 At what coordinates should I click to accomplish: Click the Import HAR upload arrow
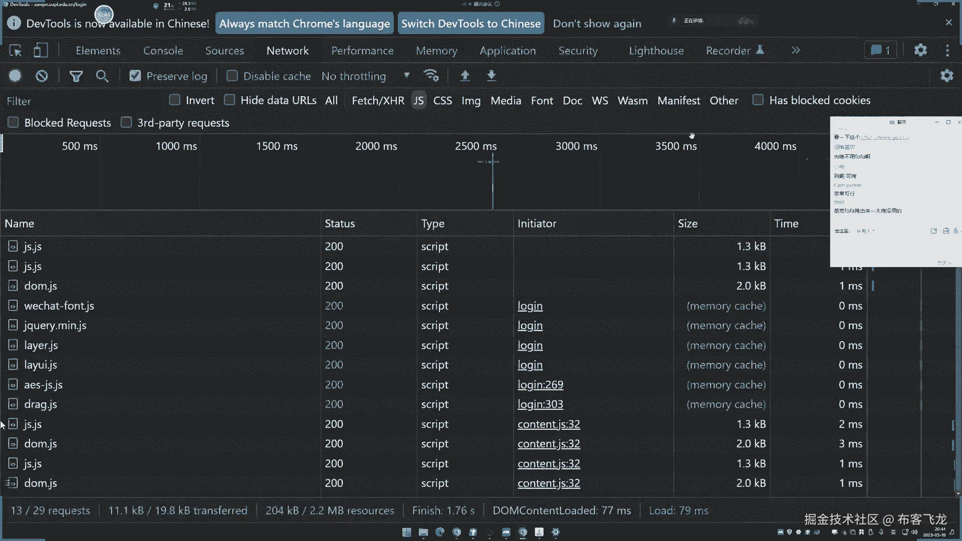(465, 76)
